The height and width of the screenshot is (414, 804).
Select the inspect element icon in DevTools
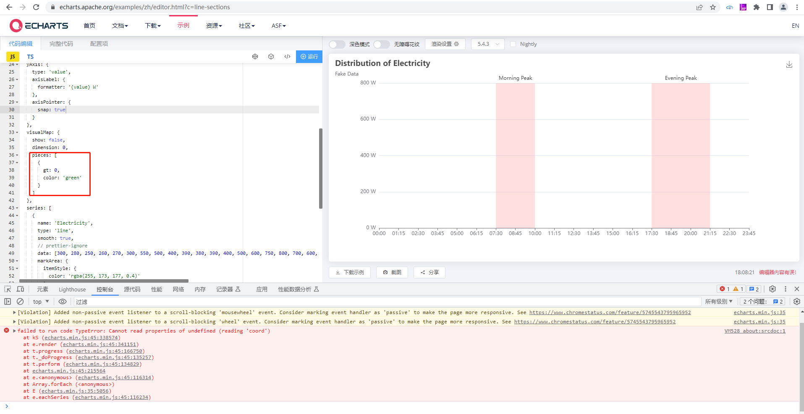(7, 289)
